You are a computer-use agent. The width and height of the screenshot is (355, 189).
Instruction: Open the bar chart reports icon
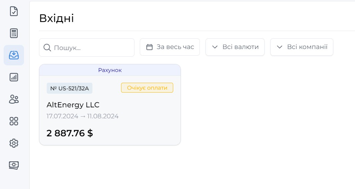pos(14,77)
